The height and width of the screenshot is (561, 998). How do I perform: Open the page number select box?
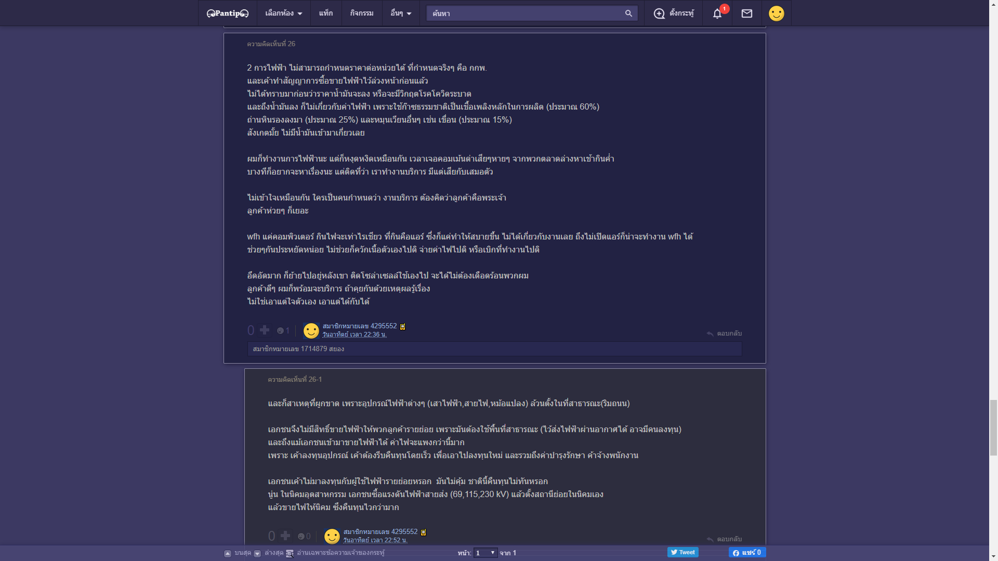pos(485,553)
